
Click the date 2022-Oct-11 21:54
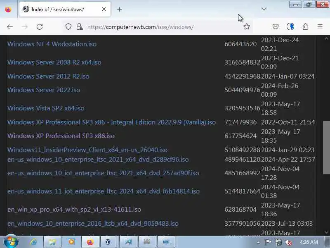pyautogui.click(x=288, y=122)
